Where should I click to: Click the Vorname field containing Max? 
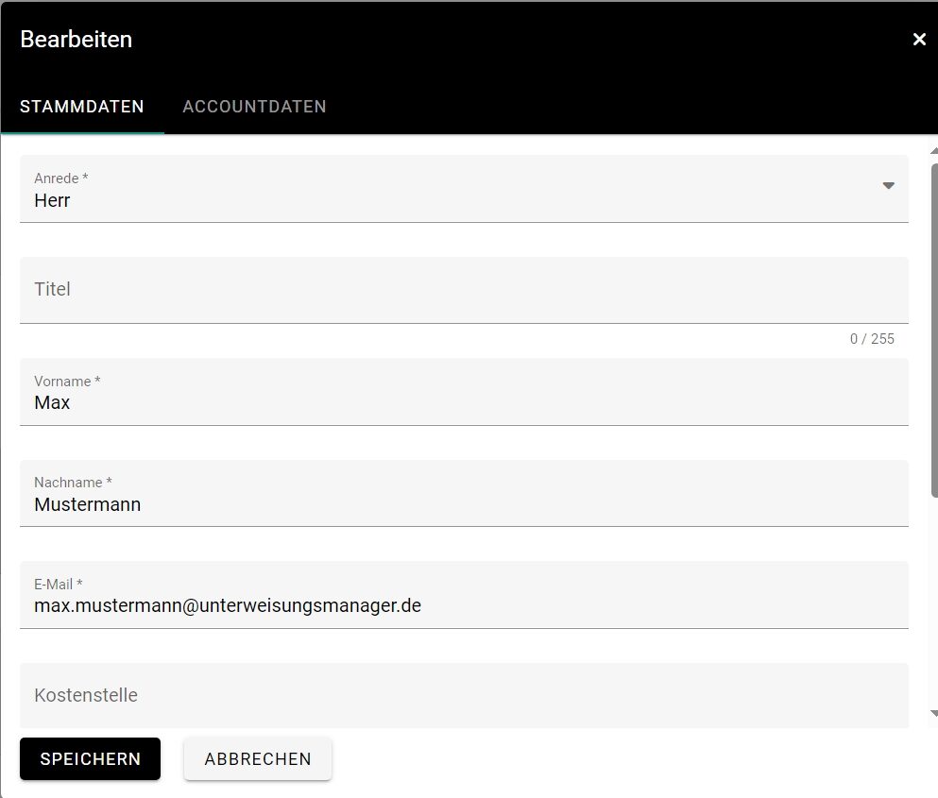pos(463,403)
